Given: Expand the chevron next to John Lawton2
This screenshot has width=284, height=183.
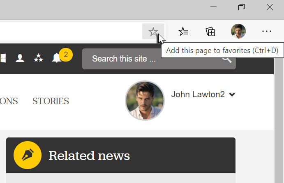Looking at the screenshot, I should coord(232,95).
